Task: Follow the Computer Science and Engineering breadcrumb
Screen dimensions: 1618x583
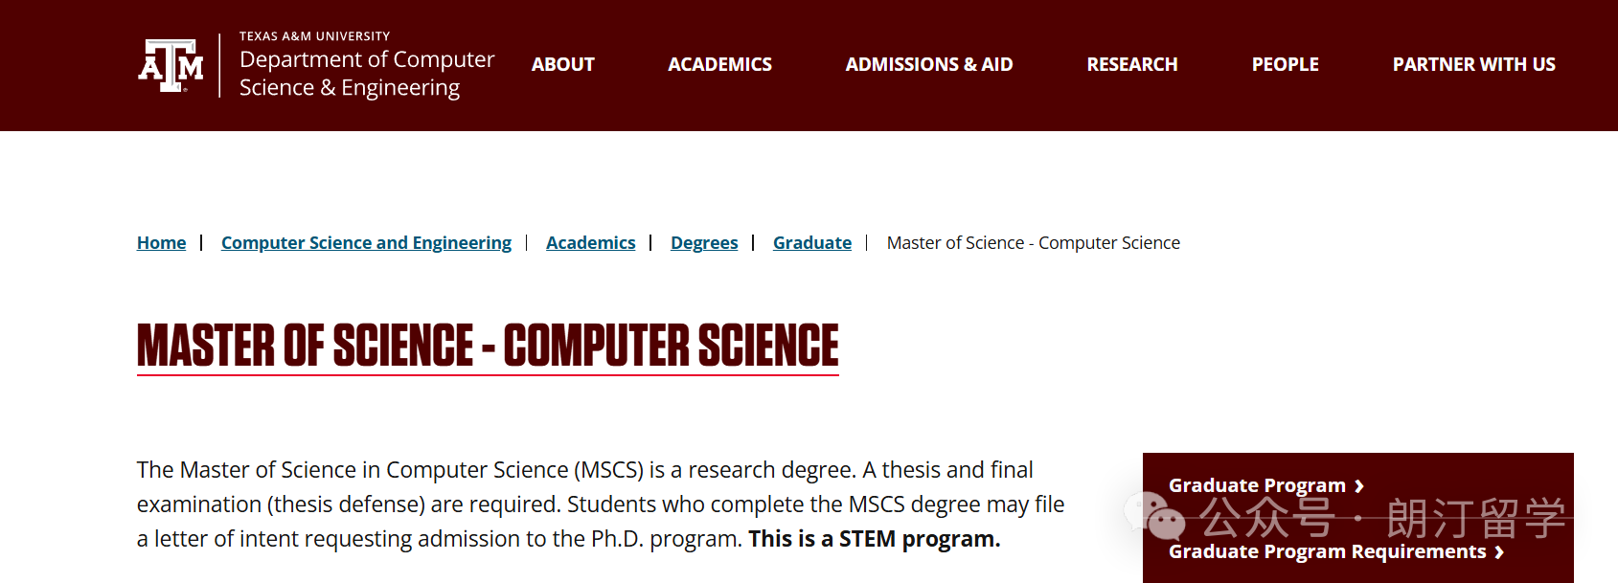Action: [366, 243]
